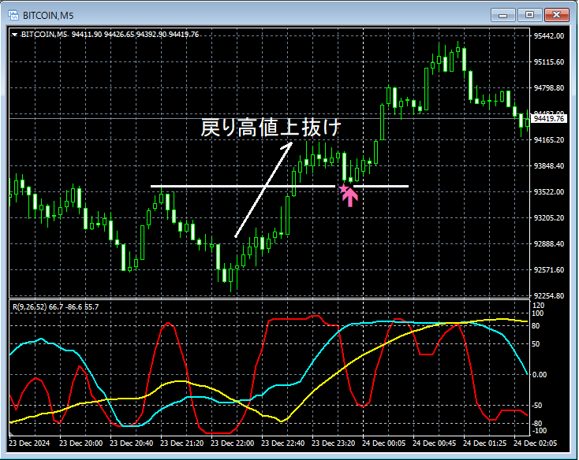Click the 92888.40 price scale label

[x=549, y=243]
